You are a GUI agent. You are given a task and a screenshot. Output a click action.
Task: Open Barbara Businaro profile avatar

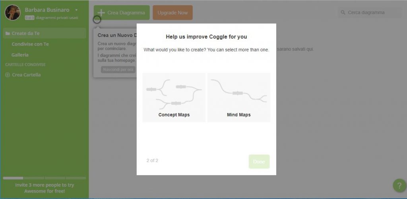[x=12, y=12]
